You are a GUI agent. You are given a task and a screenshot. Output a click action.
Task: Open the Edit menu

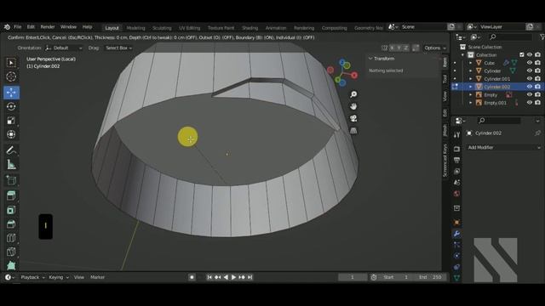pyautogui.click(x=31, y=26)
